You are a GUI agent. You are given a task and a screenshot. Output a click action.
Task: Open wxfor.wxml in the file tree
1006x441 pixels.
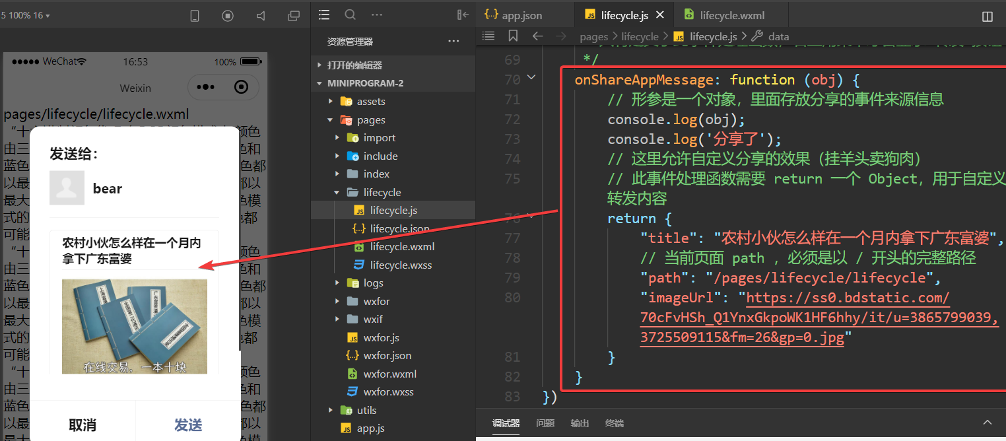tap(393, 374)
